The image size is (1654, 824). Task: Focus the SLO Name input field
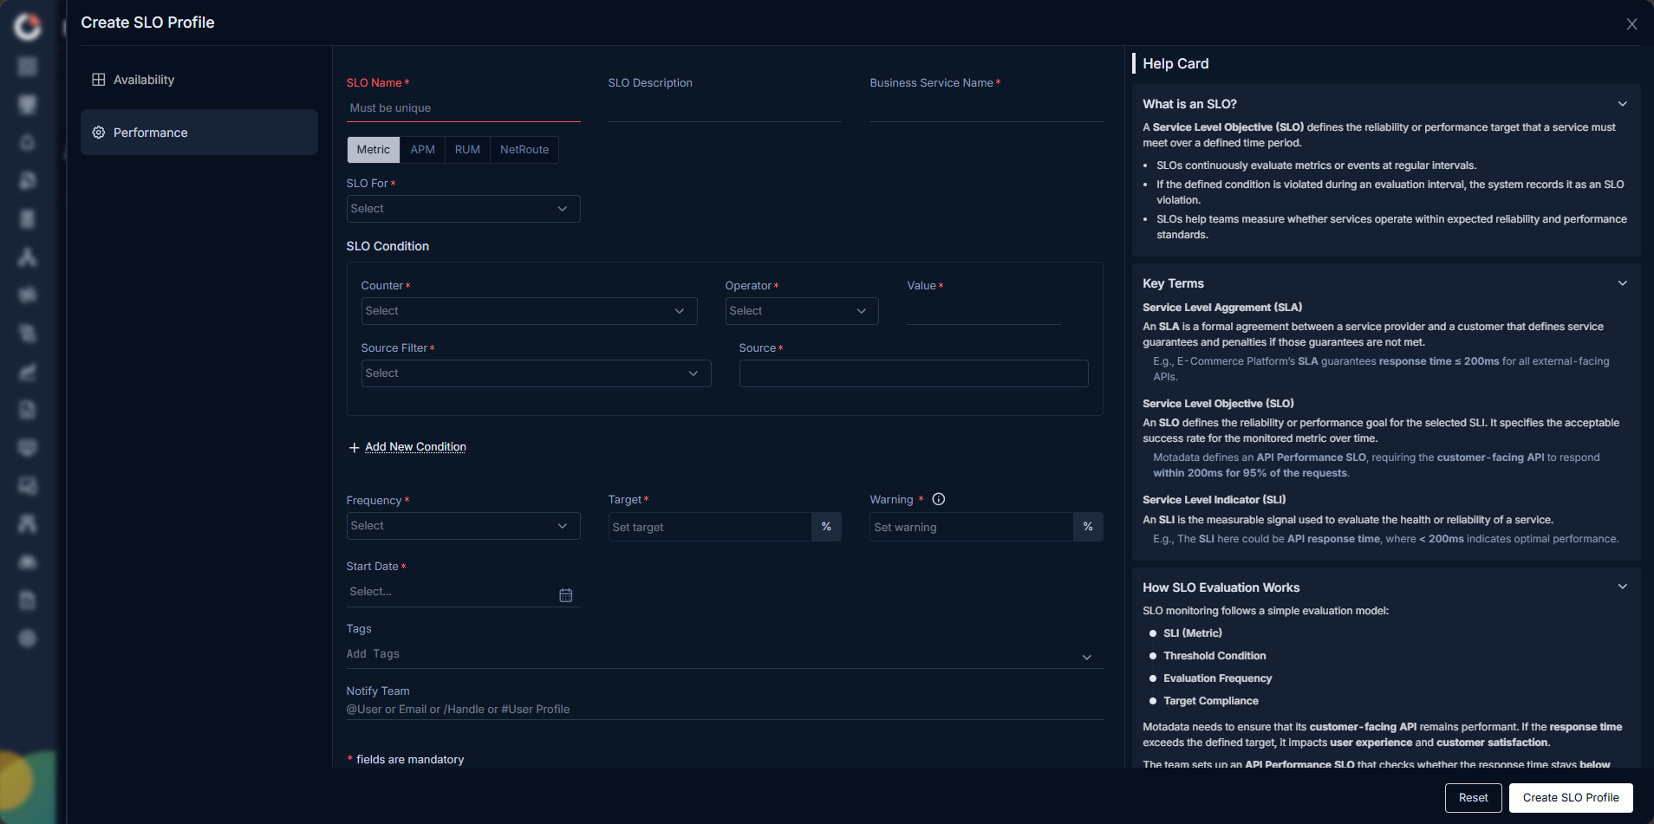[x=464, y=108]
